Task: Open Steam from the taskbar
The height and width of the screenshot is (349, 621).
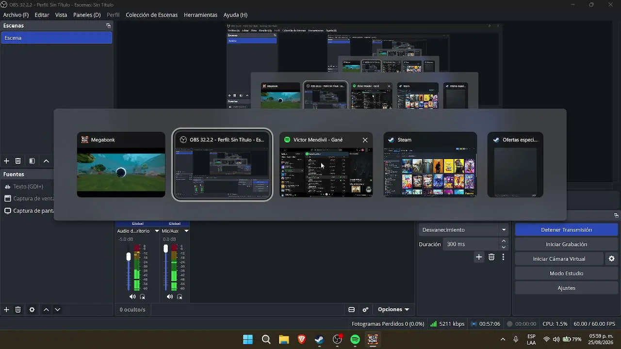Action: click(319, 339)
